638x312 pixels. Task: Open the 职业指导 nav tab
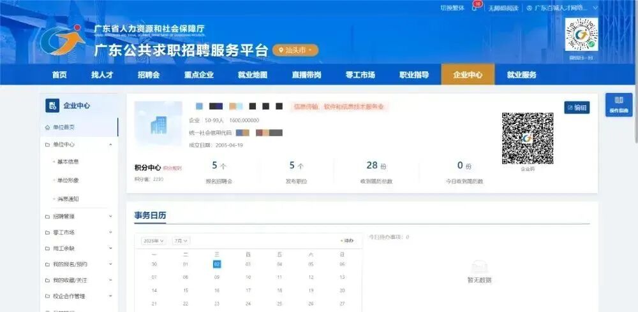(x=414, y=74)
